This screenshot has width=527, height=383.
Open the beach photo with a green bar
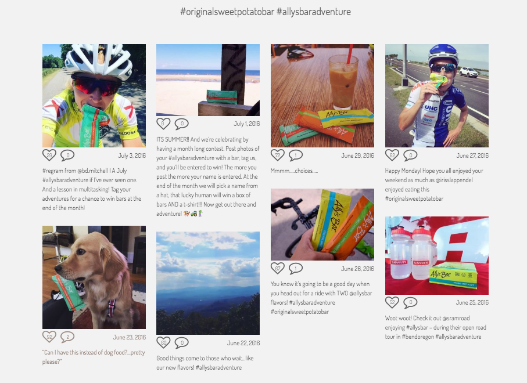[208, 80]
